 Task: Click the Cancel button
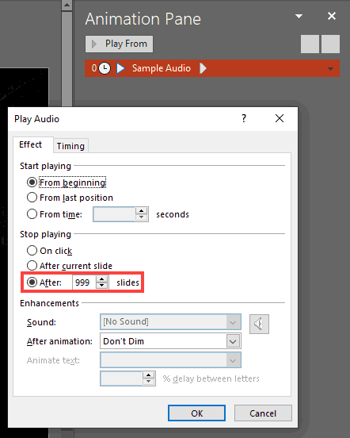(263, 413)
